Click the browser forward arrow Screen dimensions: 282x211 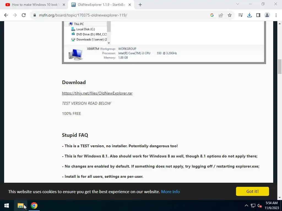[x=15, y=15]
